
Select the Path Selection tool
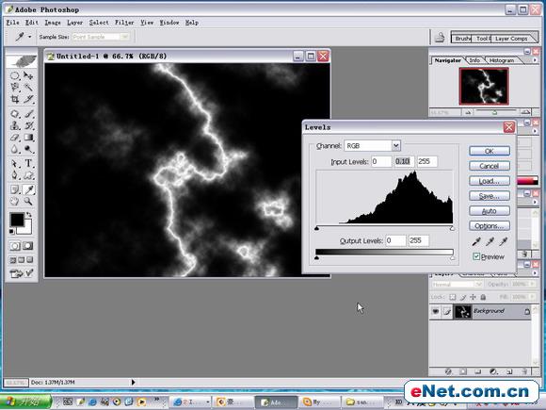(15, 163)
